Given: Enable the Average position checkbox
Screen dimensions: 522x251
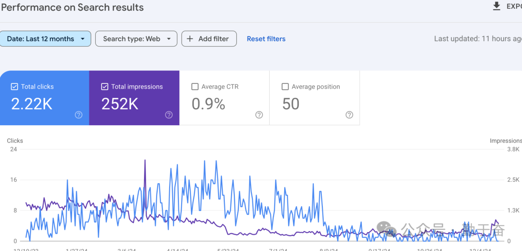Looking at the screenshot, I should 285,87.
